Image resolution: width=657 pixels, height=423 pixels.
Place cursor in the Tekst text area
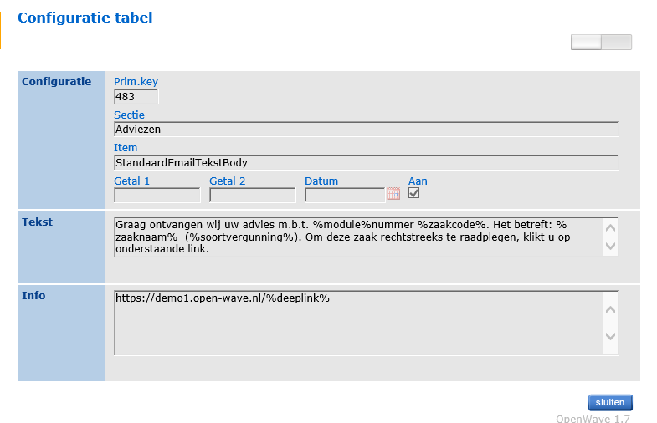coord(359,237)
